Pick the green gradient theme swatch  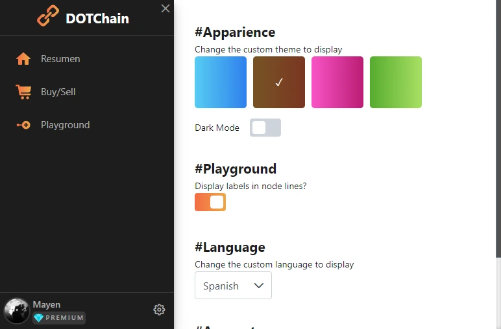coord(396,82)
